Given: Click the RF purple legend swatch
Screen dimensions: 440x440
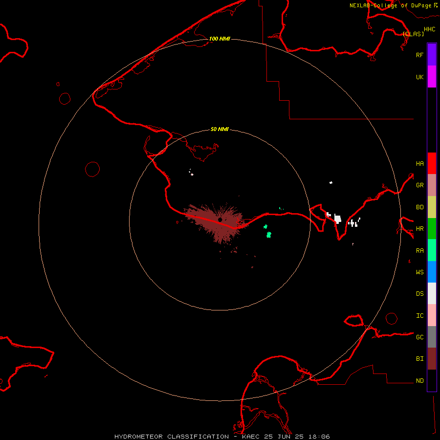Looking at the screenshot, I should pos(432,55).
